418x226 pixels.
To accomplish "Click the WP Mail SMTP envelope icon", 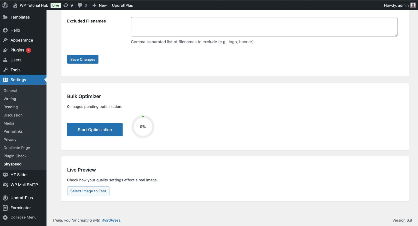I will 5,185.
